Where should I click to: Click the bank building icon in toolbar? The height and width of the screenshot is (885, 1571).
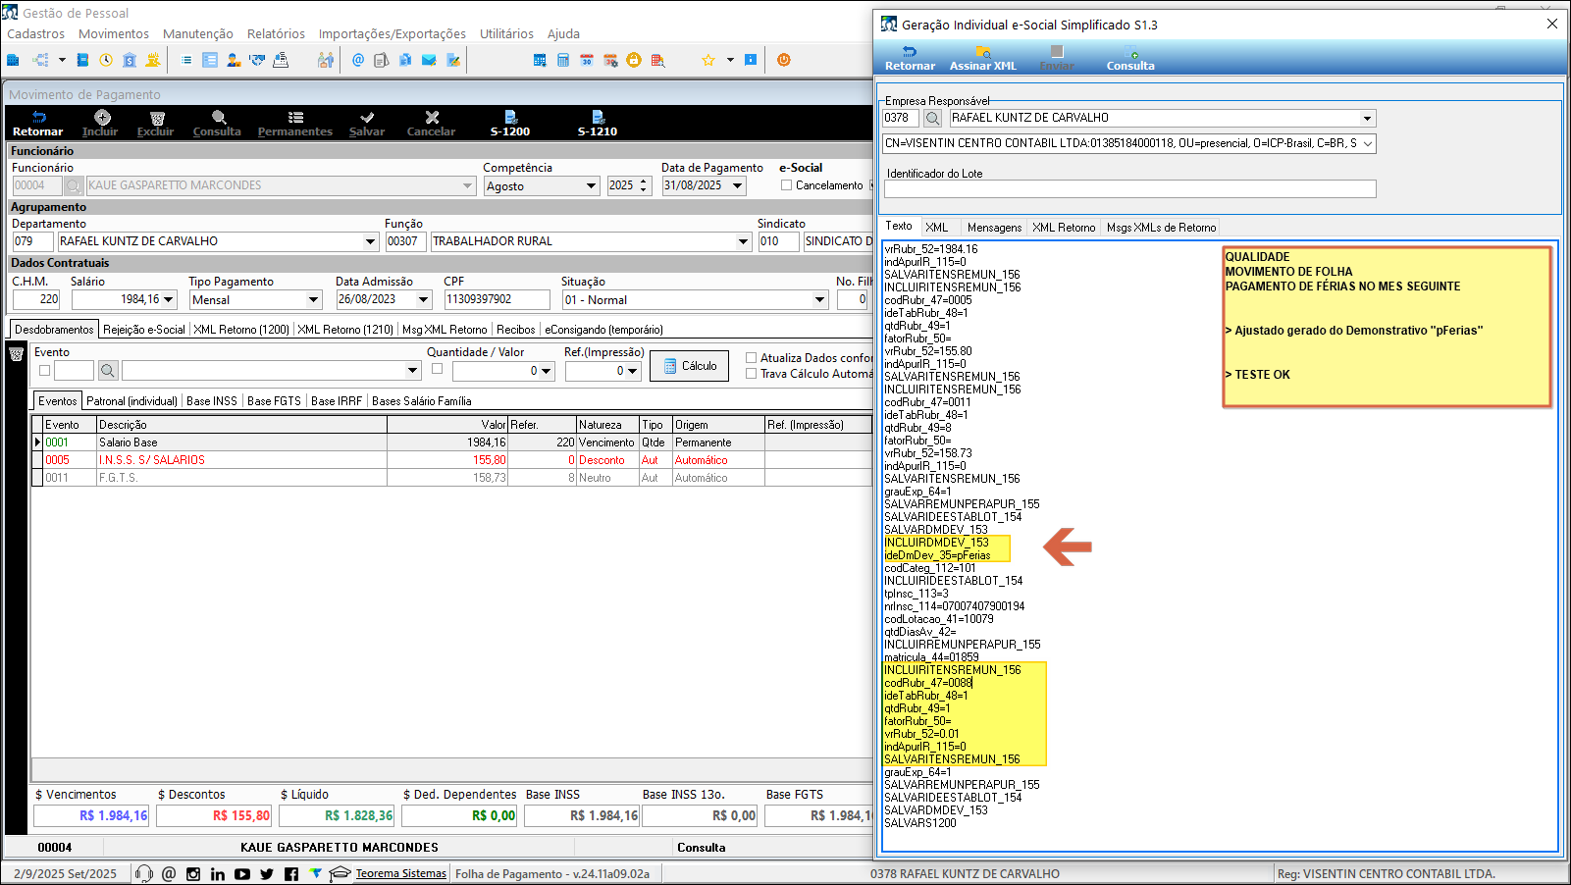coord(130,60)
